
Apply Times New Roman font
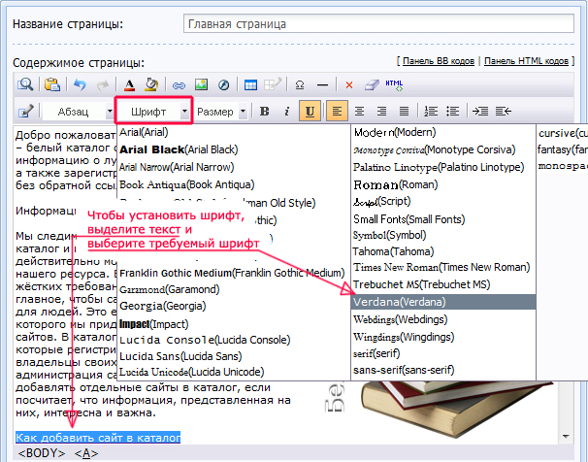pos(441,267)
